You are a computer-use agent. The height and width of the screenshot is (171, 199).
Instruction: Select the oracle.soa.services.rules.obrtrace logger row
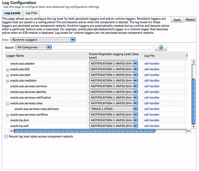tap(96, 109)
